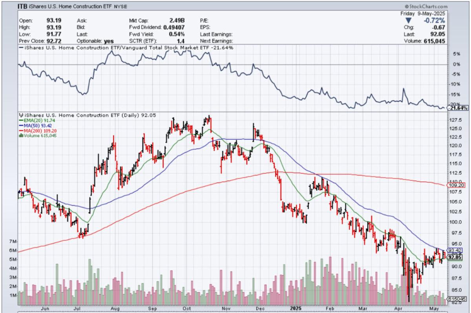Click the Ask label
This screenshot has width=471, height=313.
tap(81, 20)
